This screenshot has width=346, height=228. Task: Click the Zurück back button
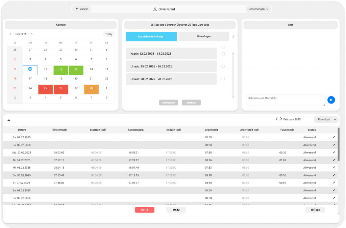[x=82, y=9]
